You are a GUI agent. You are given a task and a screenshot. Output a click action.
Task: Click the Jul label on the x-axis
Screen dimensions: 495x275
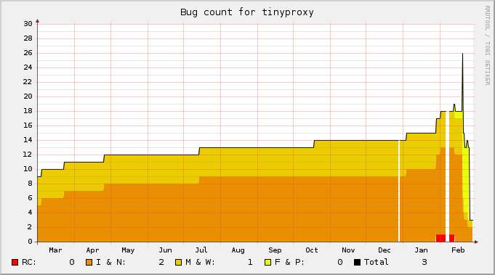click(x=201, y=250)
